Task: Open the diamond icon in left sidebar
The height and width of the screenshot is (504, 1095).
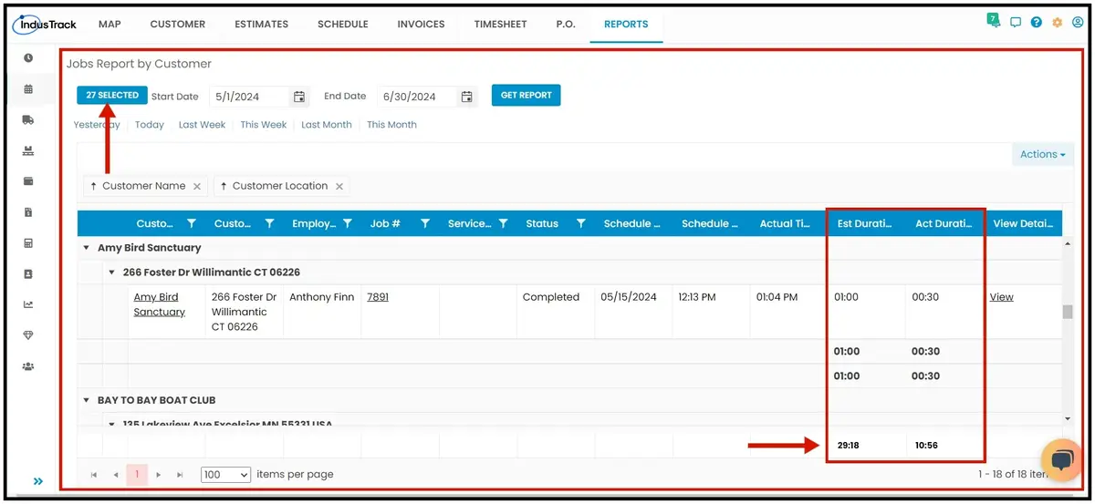Action: (28, 335)
